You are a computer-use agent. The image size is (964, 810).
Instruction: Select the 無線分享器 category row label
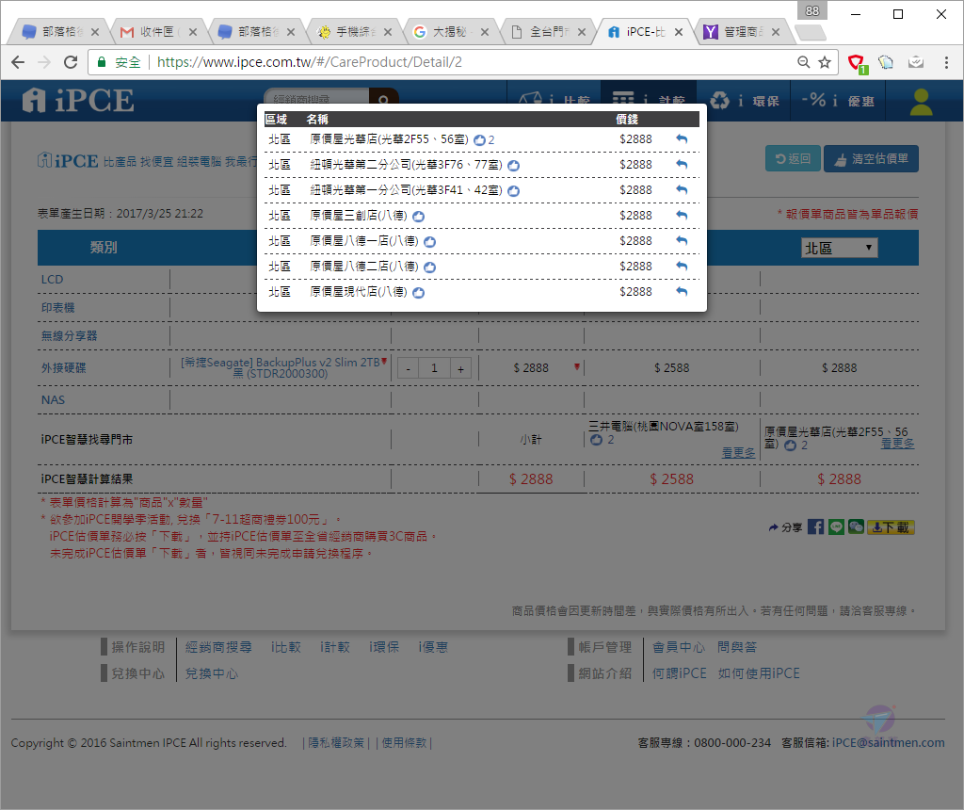coord(69,336)
